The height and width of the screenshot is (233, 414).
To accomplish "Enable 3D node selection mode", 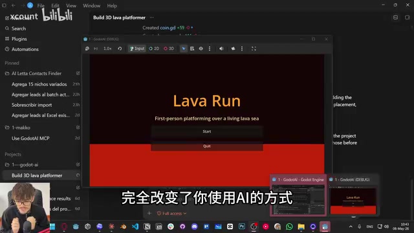I will [x=169, y=49].
